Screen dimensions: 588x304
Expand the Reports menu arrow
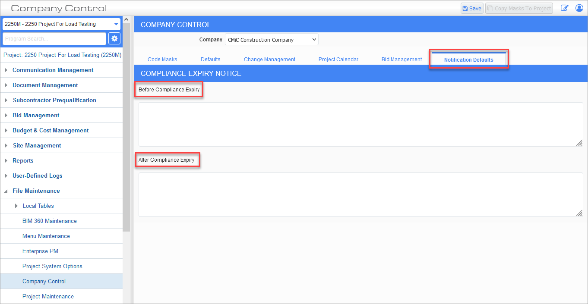pyautogui.click(x=6, y=160)
